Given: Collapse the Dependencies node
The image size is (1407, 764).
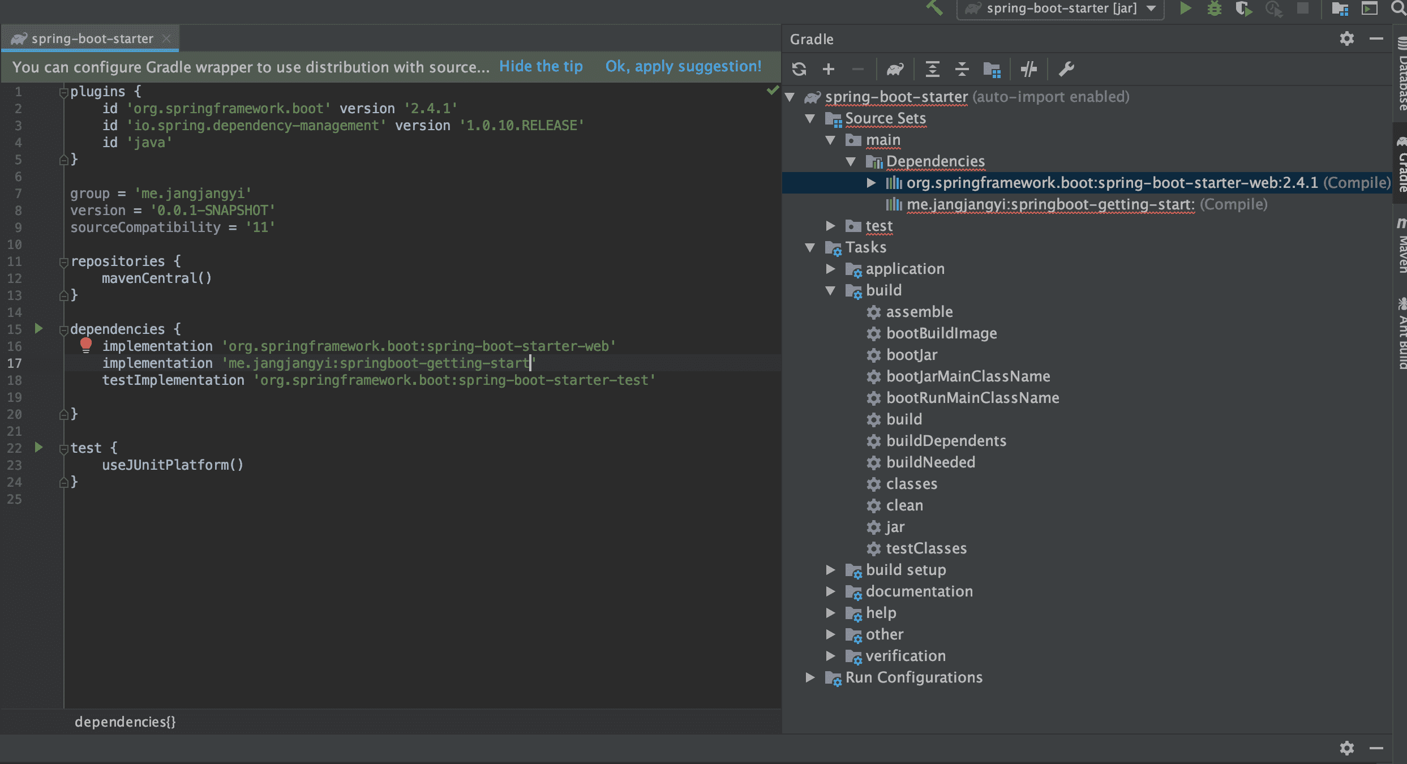Looking at the screenshot, I should tap(851, 161).
